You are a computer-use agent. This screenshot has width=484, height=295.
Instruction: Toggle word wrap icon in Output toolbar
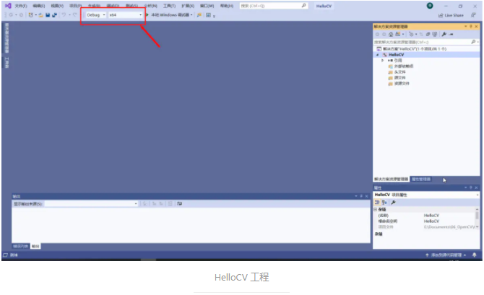click(x=179, y=203)
